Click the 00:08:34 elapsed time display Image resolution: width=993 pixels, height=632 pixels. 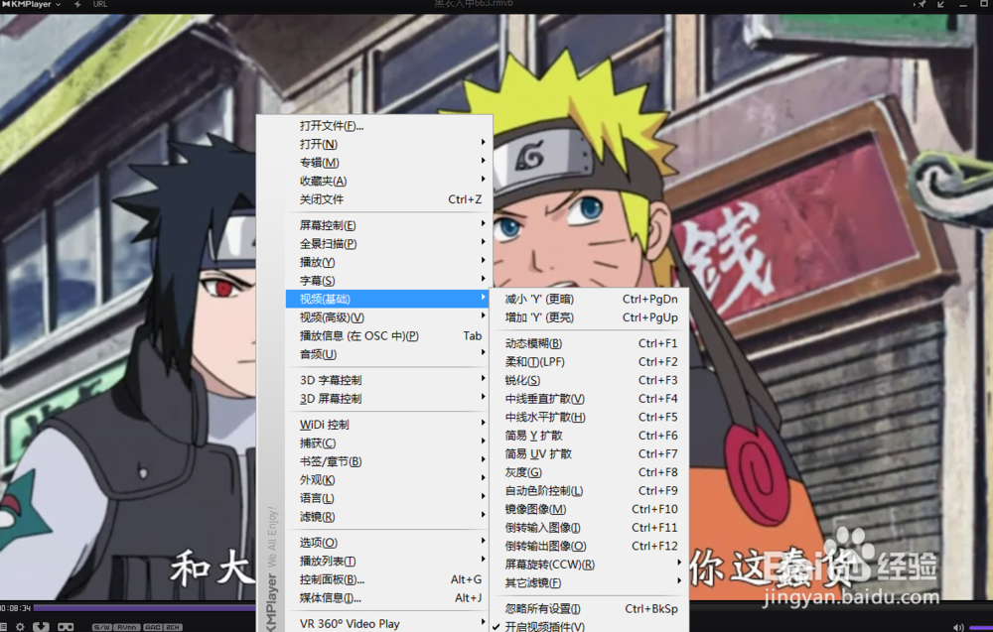(x=15, y=608)
